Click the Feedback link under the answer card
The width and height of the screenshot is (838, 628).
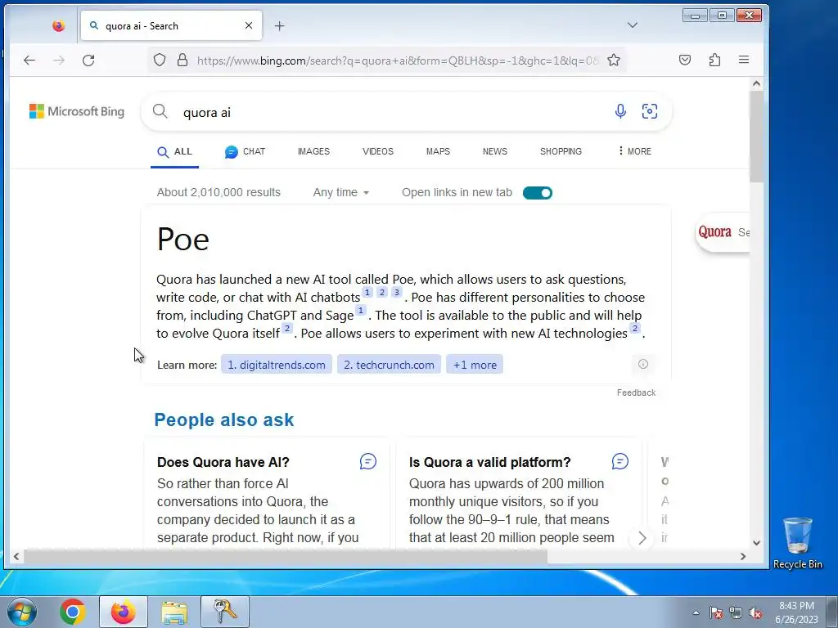pos(636,393)
